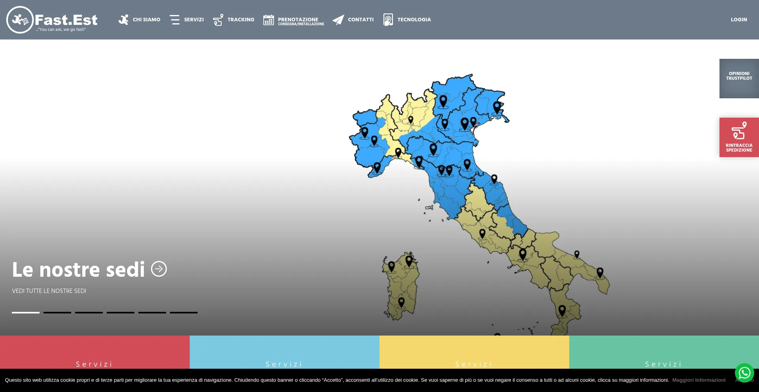Open the Login page
This screenshot has width=759, height=392.
(738, 20)
